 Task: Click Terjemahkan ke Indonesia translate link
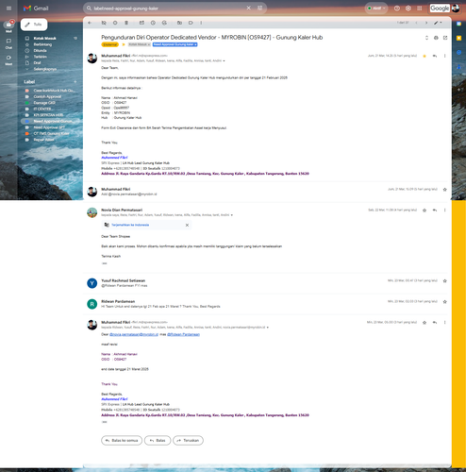click(x=130, y=225)
